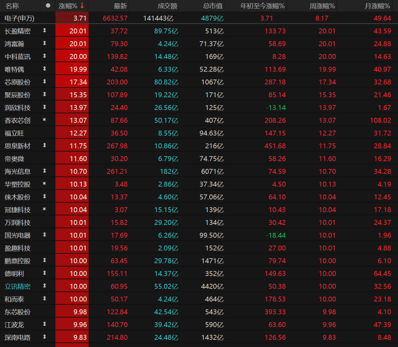Sort by the 最新 column header

[120, 6]
